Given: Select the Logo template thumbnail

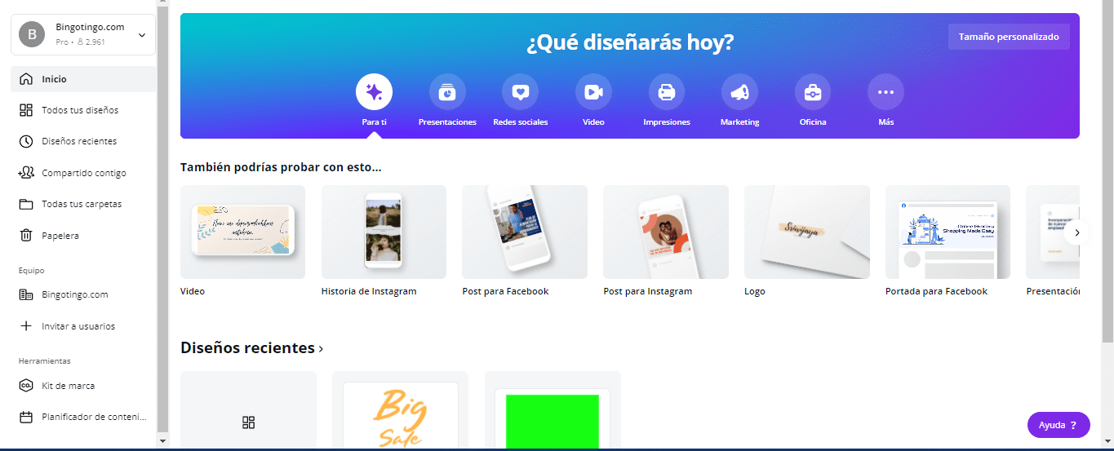Looking at the screenshot, I should click(x=806, y=232).
